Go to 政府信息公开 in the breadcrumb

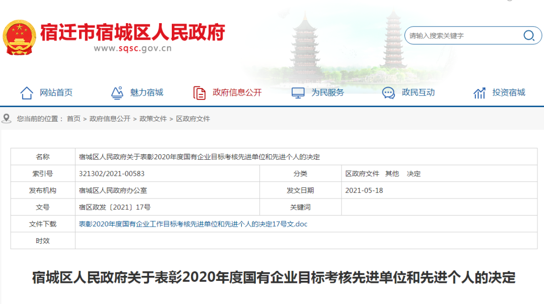click(x=110, y=119)
